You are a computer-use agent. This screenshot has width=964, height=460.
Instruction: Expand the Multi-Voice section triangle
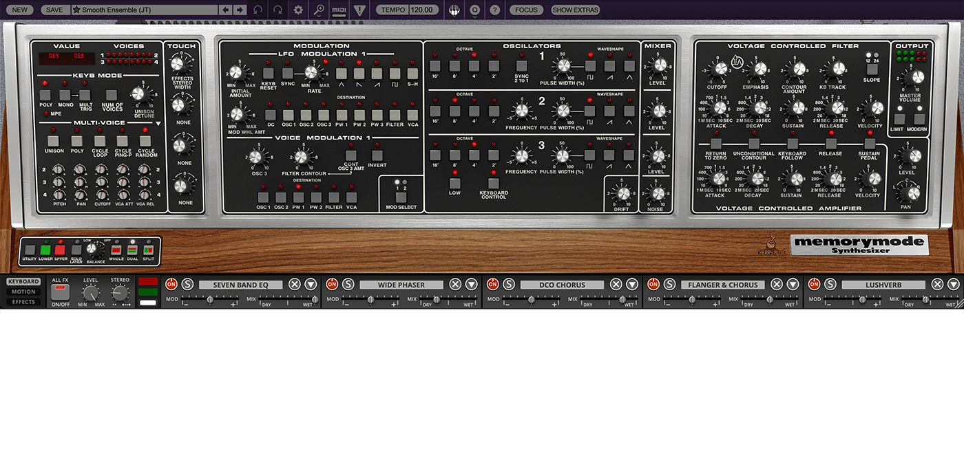(x=158, y=124)
